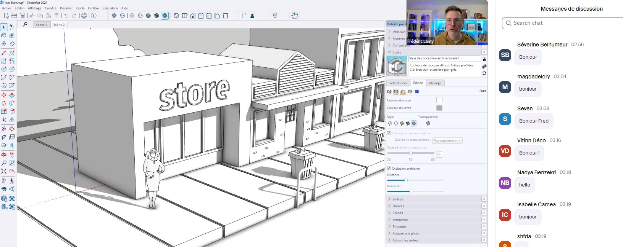Viewport: 623px width, 247px height.
Task: Open the Caméra menu
Action: coord(50,8)
